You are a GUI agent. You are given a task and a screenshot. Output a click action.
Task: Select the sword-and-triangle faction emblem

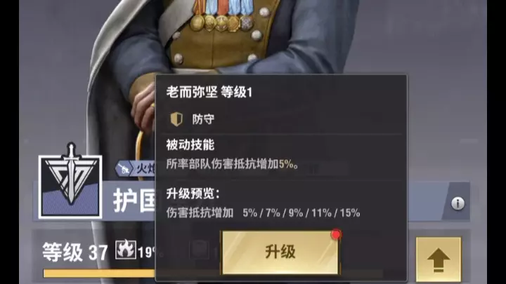[70, 182]
